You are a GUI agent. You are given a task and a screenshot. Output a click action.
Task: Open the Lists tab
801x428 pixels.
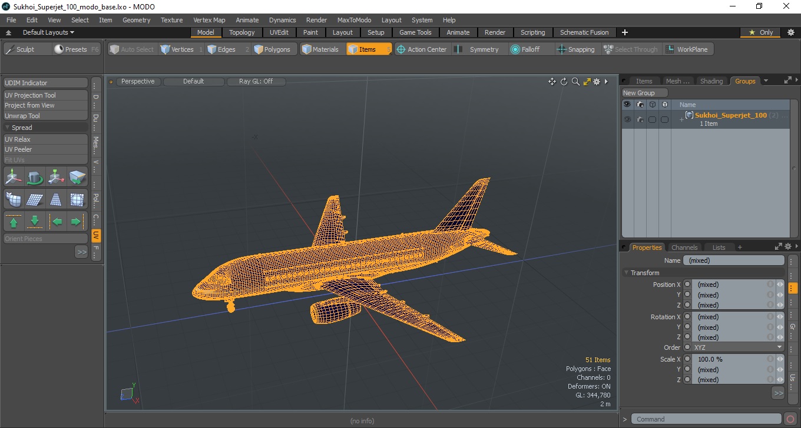click(719, 248)
